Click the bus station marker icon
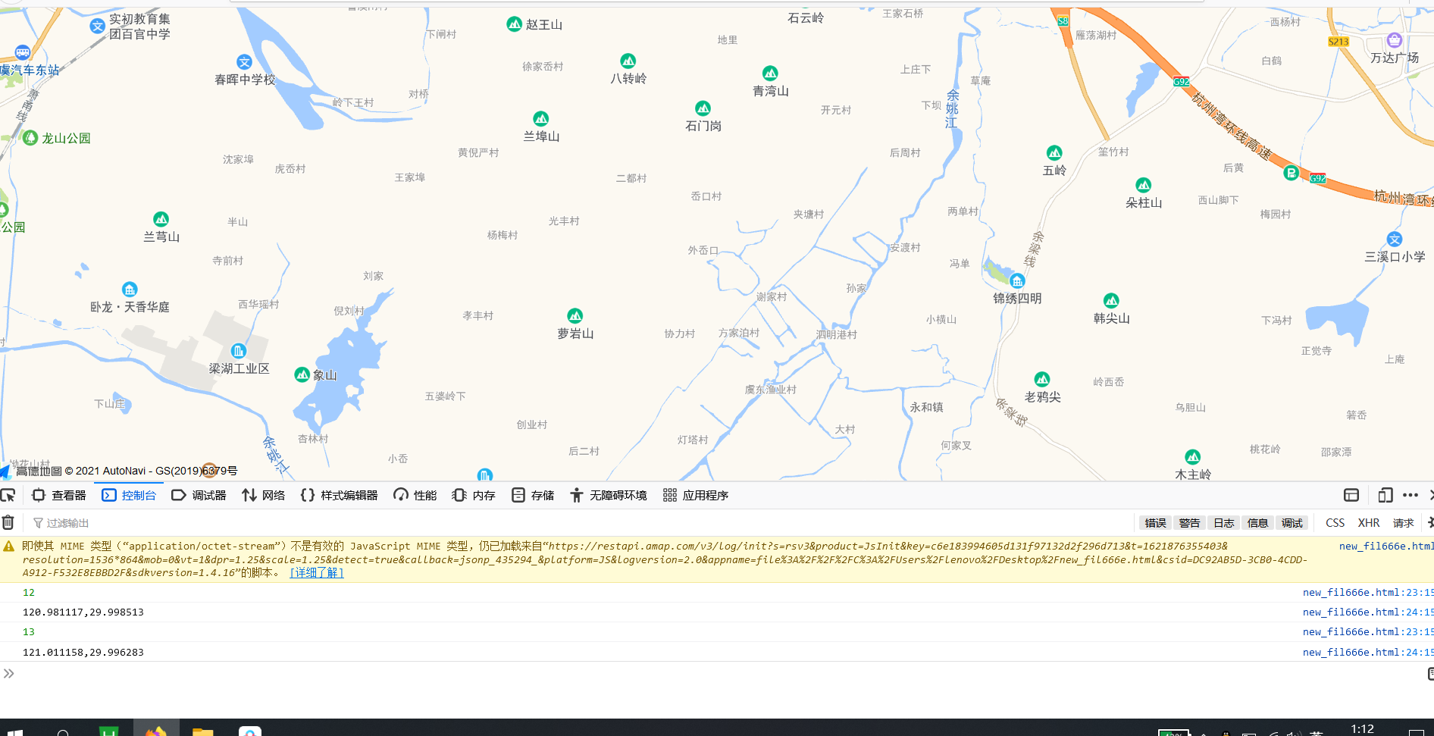This screenshot has width=1434, height=736. tap(23, 52)
